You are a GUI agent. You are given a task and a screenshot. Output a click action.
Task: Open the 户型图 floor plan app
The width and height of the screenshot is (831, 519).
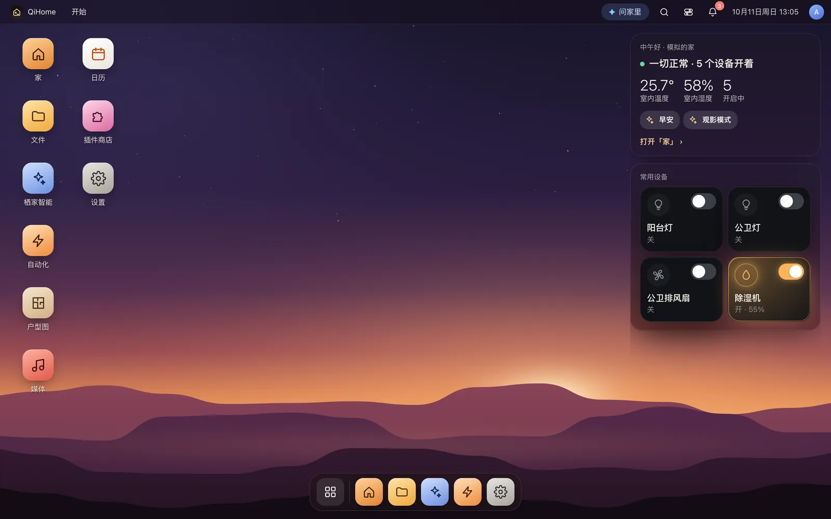coord(38,303)
